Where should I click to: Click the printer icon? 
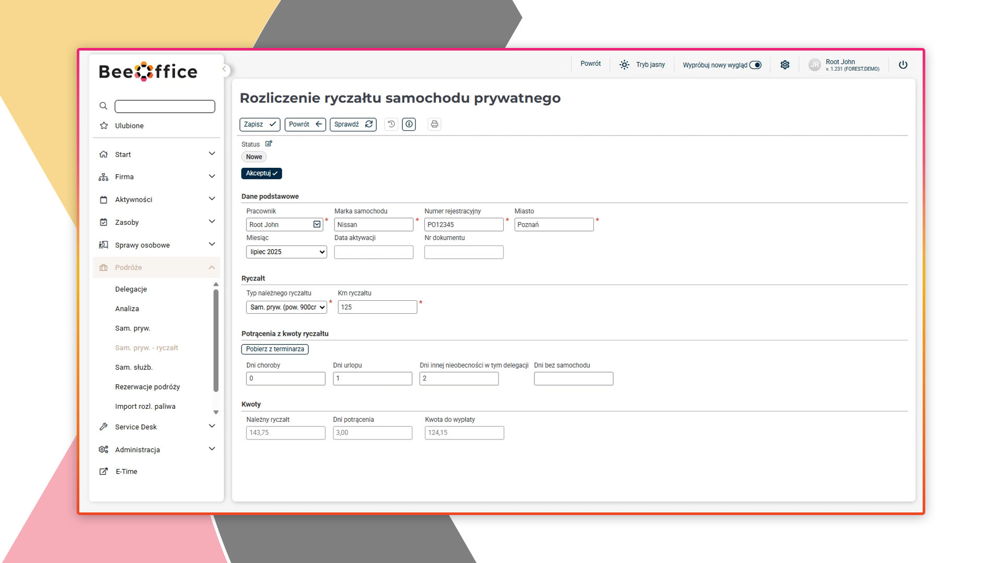434,124
